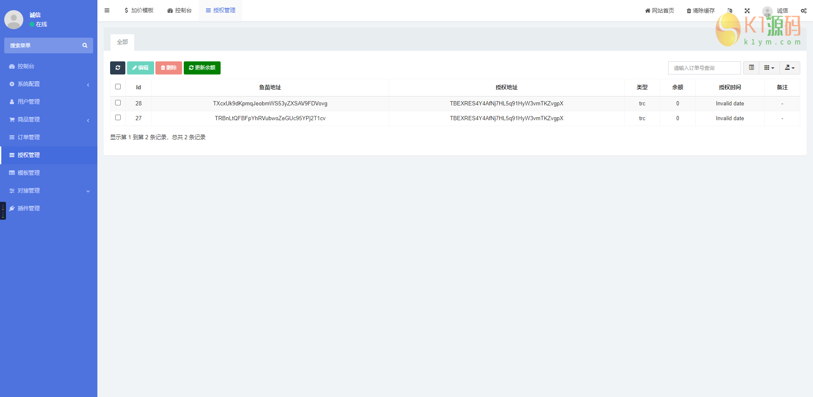
Task: Open the 诚信 user menu in the top bar
Action: pos(775,11)
